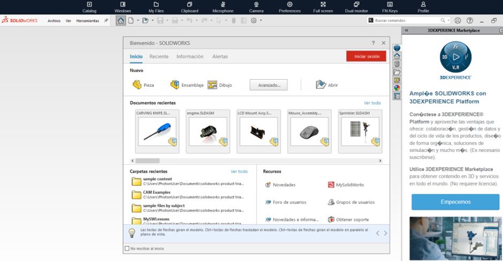Open the Welcome home icon in SOLIDWORKS toolbar

(120, 20)
